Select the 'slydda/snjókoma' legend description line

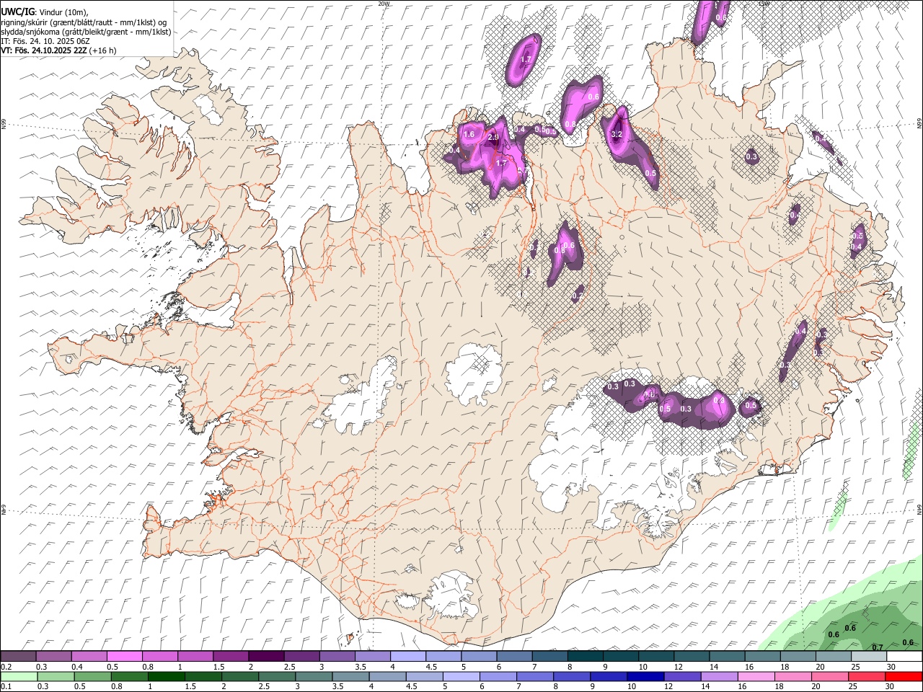click(x=86, y=32)
